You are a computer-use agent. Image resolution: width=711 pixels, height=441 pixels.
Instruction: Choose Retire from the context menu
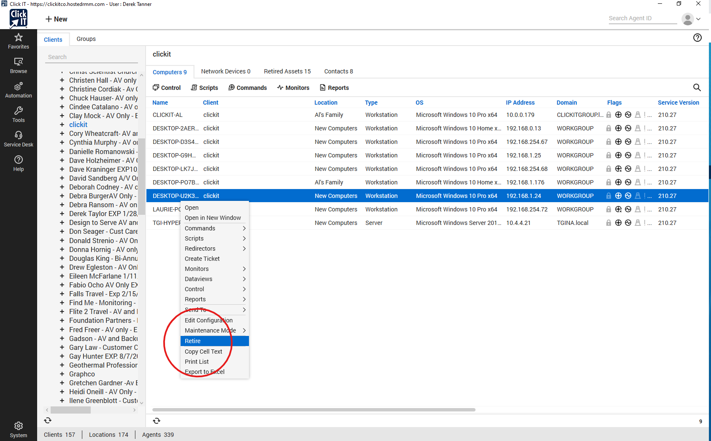pyautogui.click(x=215, y=341)
